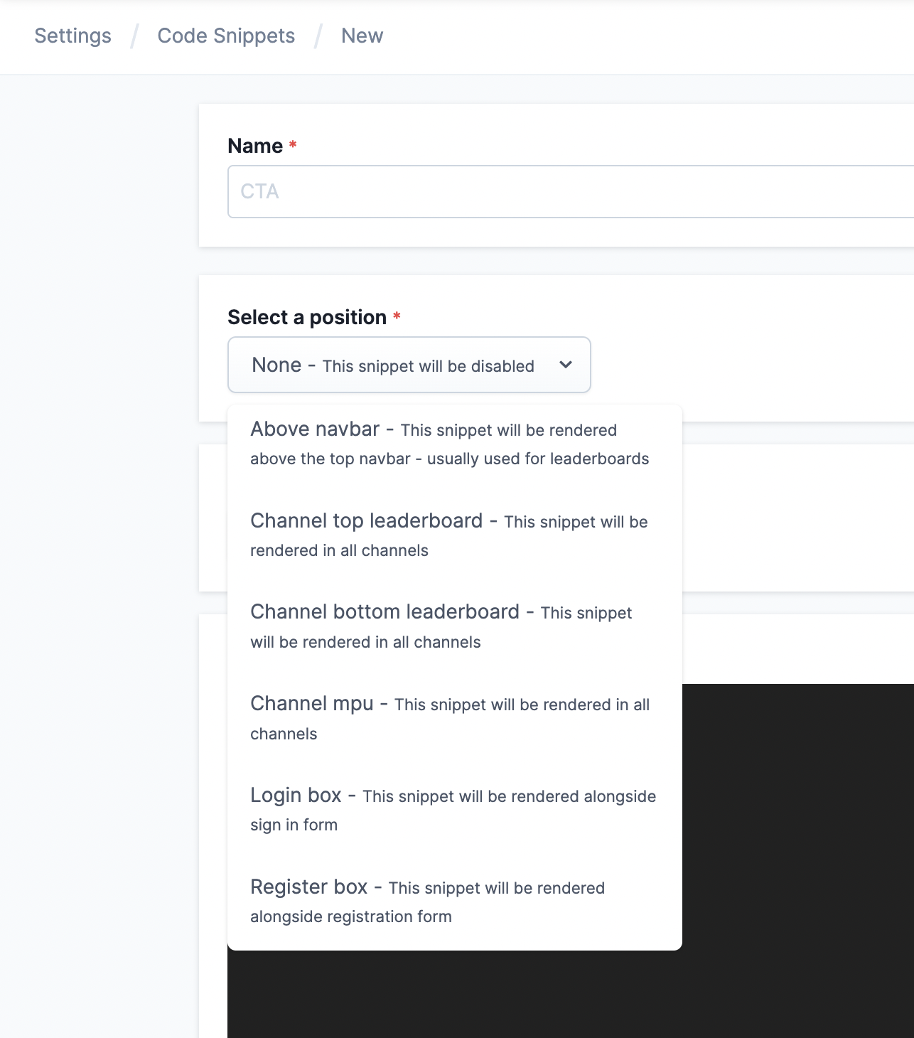Screen dimensions: 914x1038
Task: Click the Select a position label
Action: (307, 317)
